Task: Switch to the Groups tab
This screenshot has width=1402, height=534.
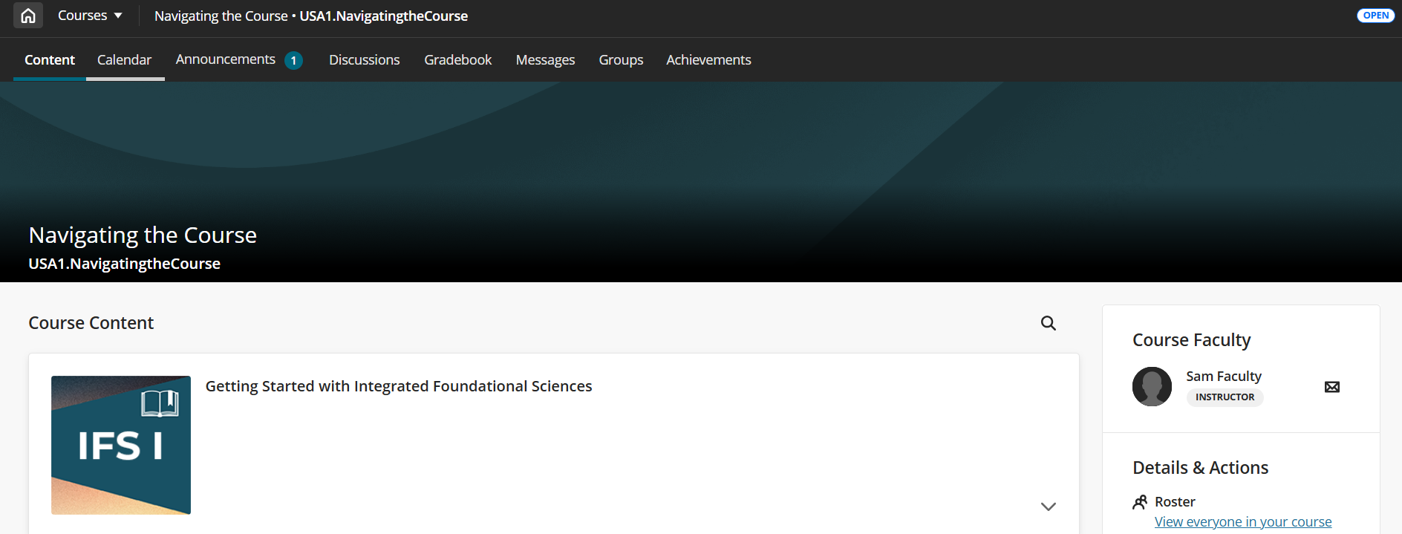Action: pyautogui.click(x=621, y=60)
